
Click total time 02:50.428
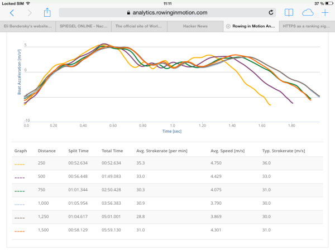click(x=111, y=190)
